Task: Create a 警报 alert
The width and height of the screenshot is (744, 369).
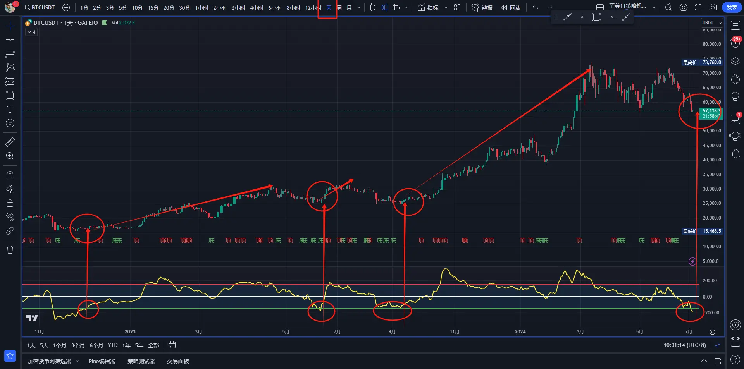Action: point(482,7)
